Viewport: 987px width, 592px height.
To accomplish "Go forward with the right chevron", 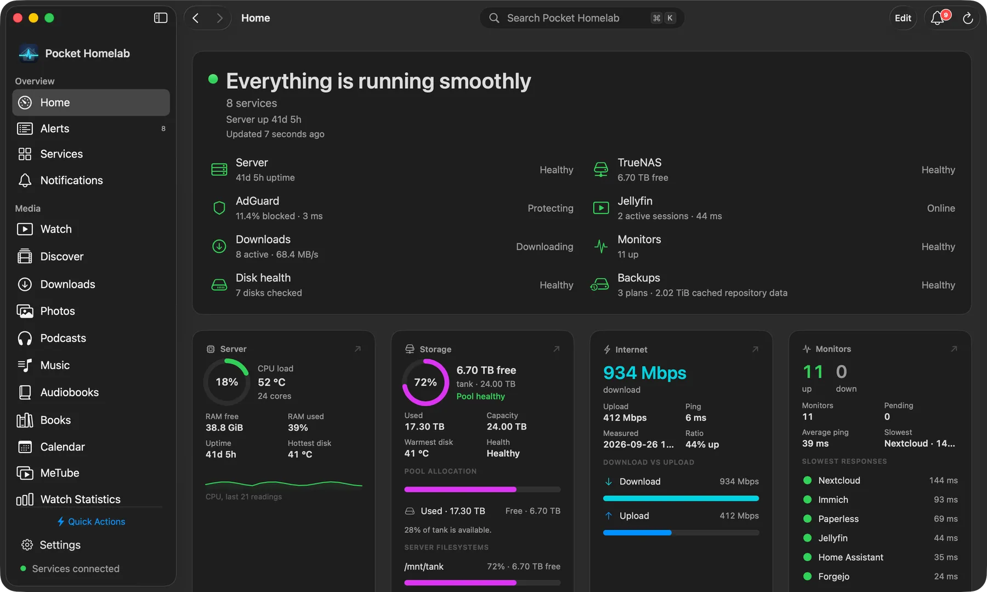I will pyautogui.click(x=219, y=18).
